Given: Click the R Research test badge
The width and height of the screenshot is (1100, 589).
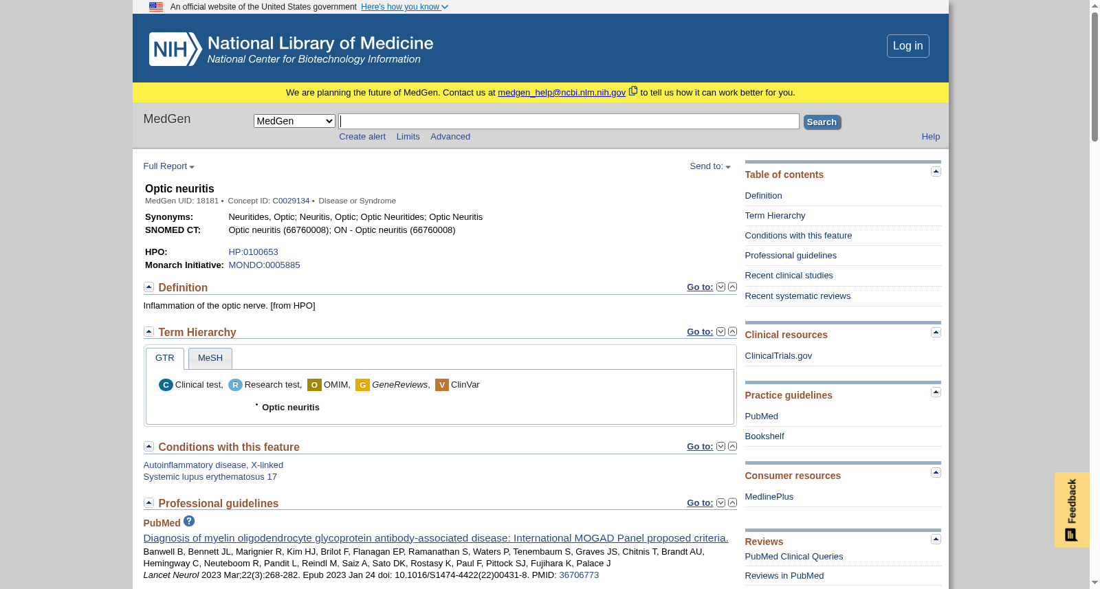Looking at the screenshot, I should (235, 385).
